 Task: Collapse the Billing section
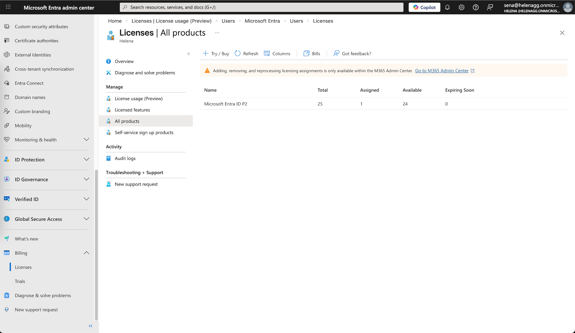coord(86,253)
